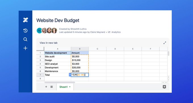Select column B header
This screenshot has height=103, width=193.
click(x=80, y=49)
